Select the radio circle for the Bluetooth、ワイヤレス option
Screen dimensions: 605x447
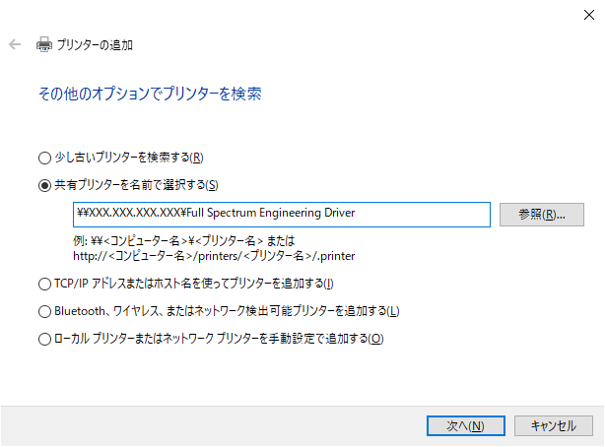[x=44, y=312]
